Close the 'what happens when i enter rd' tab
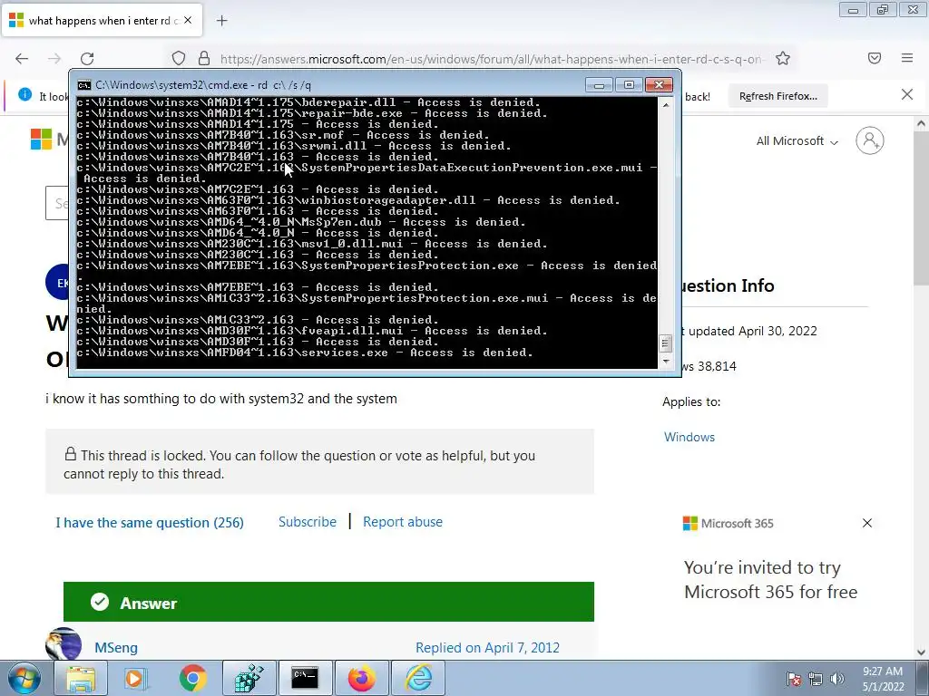The width and height of the screenshot is (929, 696). pyautogui.click(x=188, y=20)
